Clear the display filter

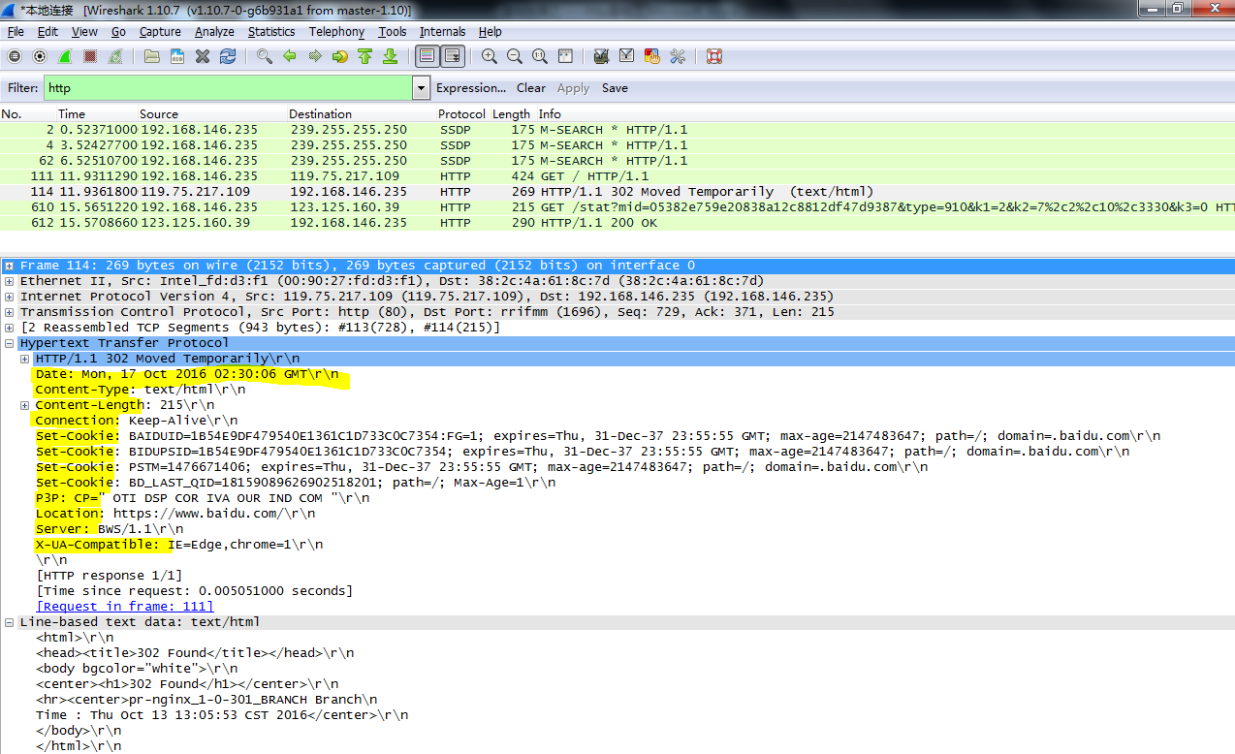coord(531,88)
